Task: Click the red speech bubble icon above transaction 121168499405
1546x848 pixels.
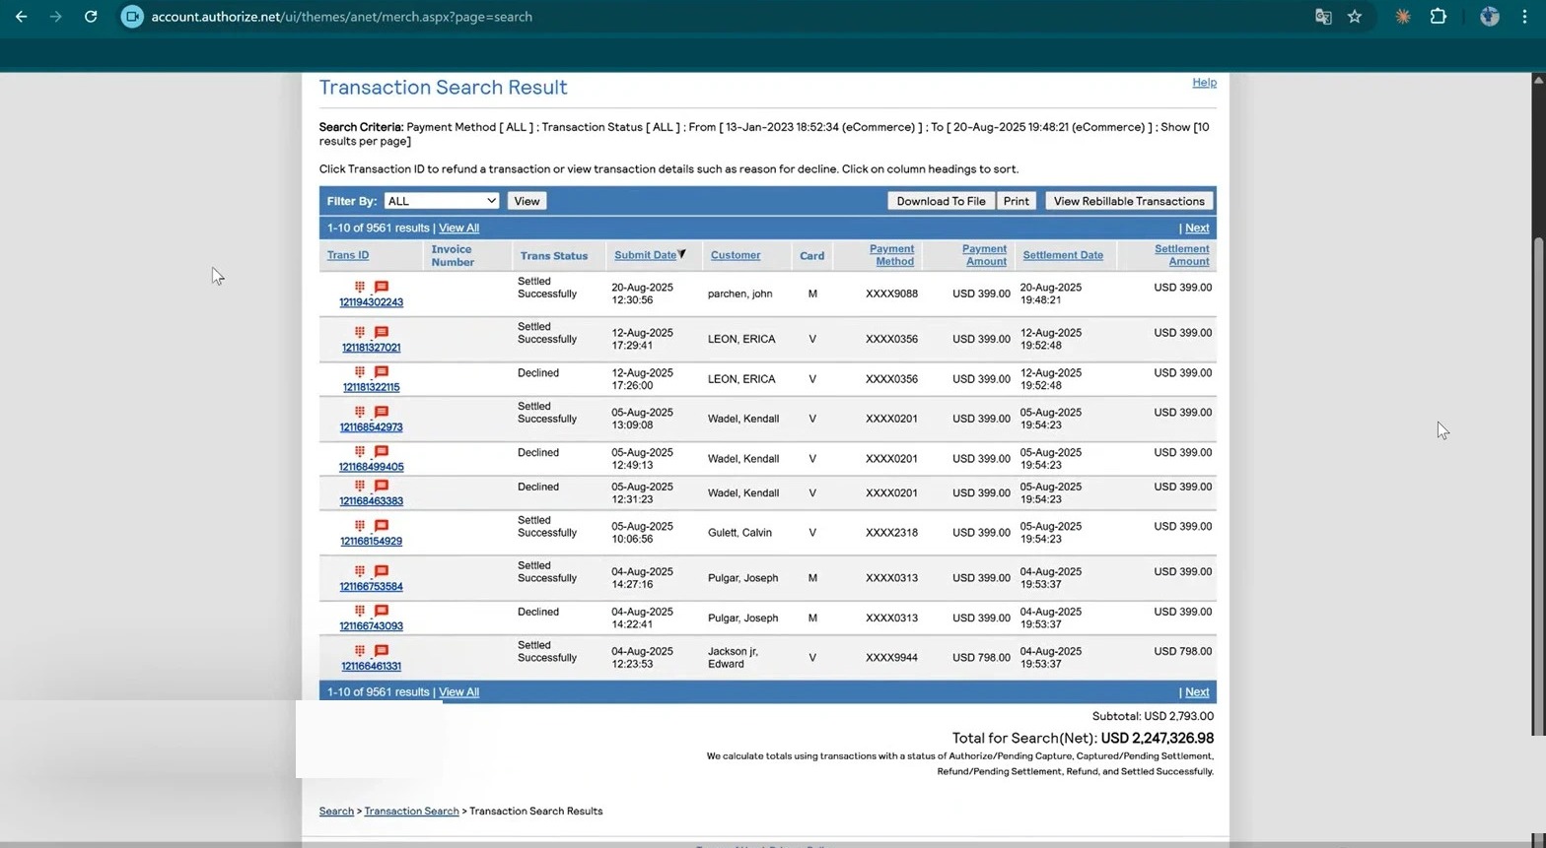Action: [382, 451]
